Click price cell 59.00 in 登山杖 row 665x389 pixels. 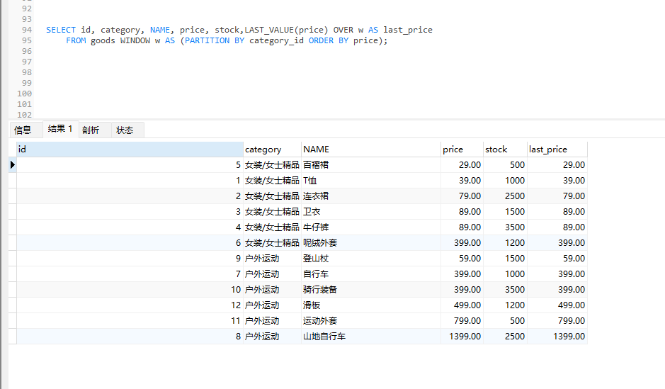point(462,259)
